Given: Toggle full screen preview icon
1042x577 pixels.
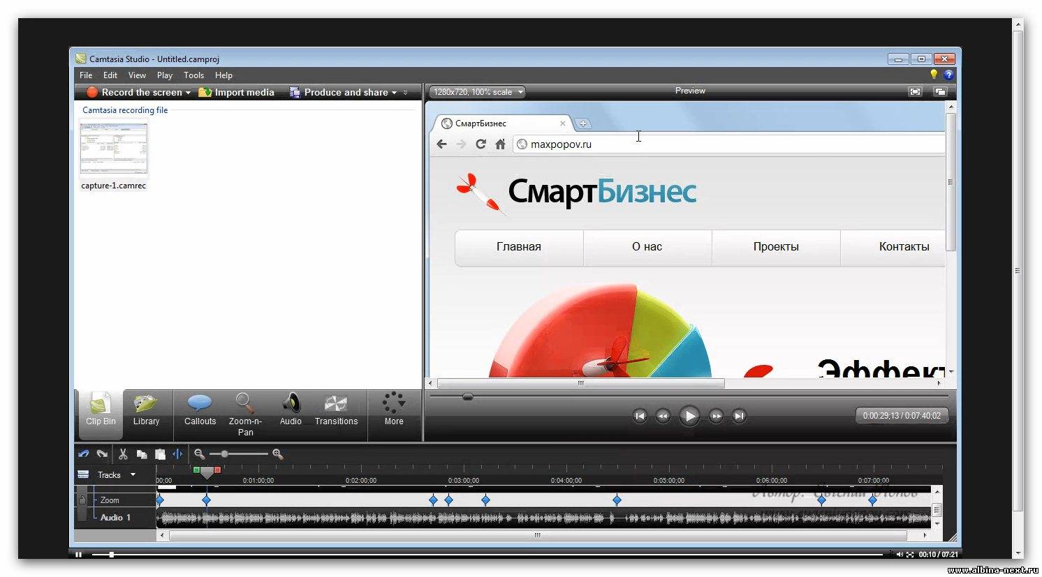Looking at the screenshot, I should [x=915, y=91].
